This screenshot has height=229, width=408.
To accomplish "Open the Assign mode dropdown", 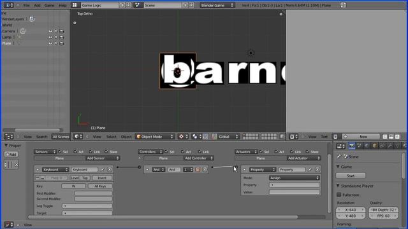I will point(295,178).
